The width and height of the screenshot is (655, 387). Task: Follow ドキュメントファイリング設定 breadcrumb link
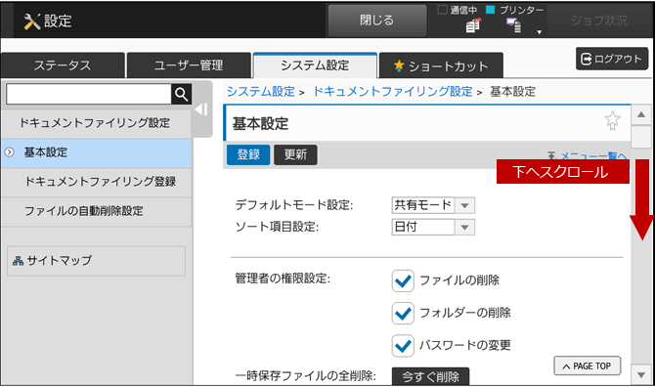[x=393, y=92]
